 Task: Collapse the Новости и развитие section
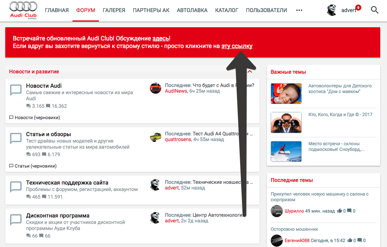click(x=250, y=71)
